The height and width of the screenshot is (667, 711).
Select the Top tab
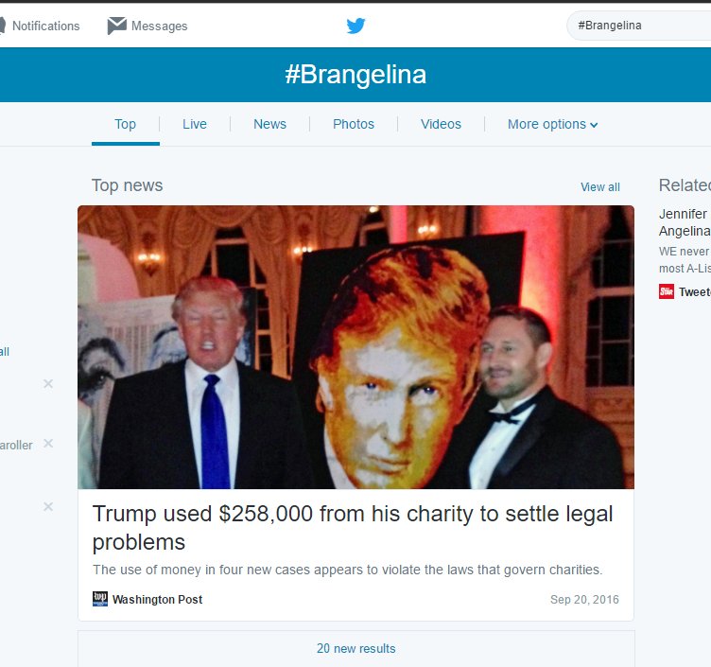[x=125, y=124]
